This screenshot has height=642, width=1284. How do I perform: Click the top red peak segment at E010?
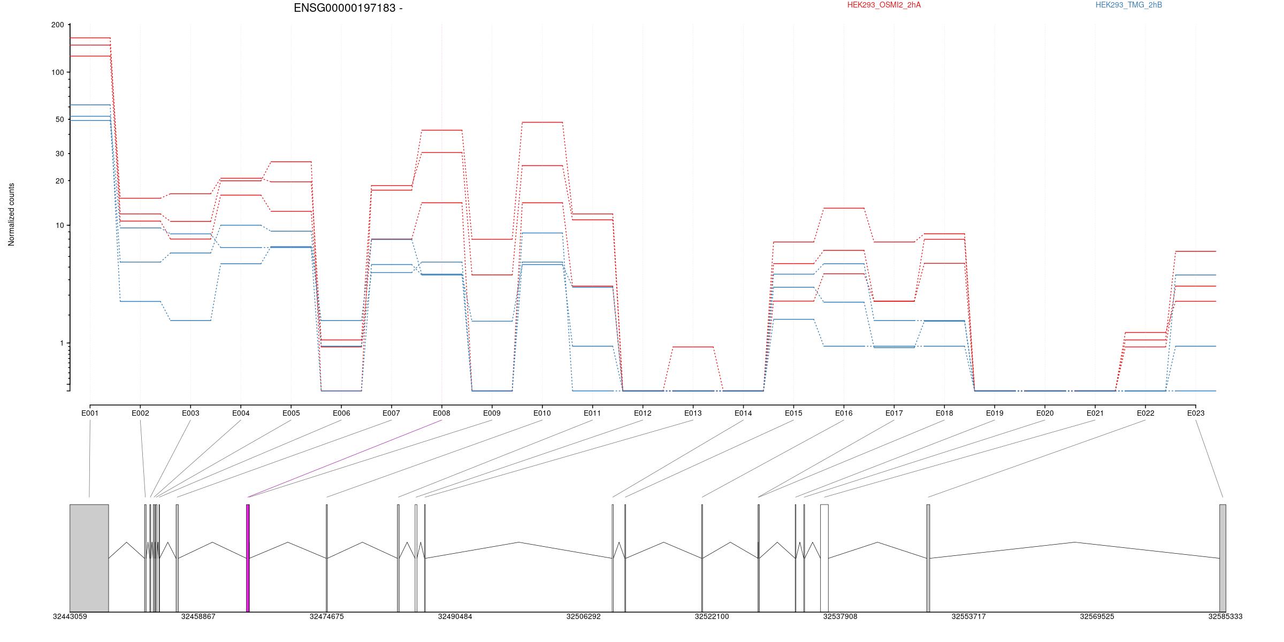pyautogui.click(x=542, y=123)
